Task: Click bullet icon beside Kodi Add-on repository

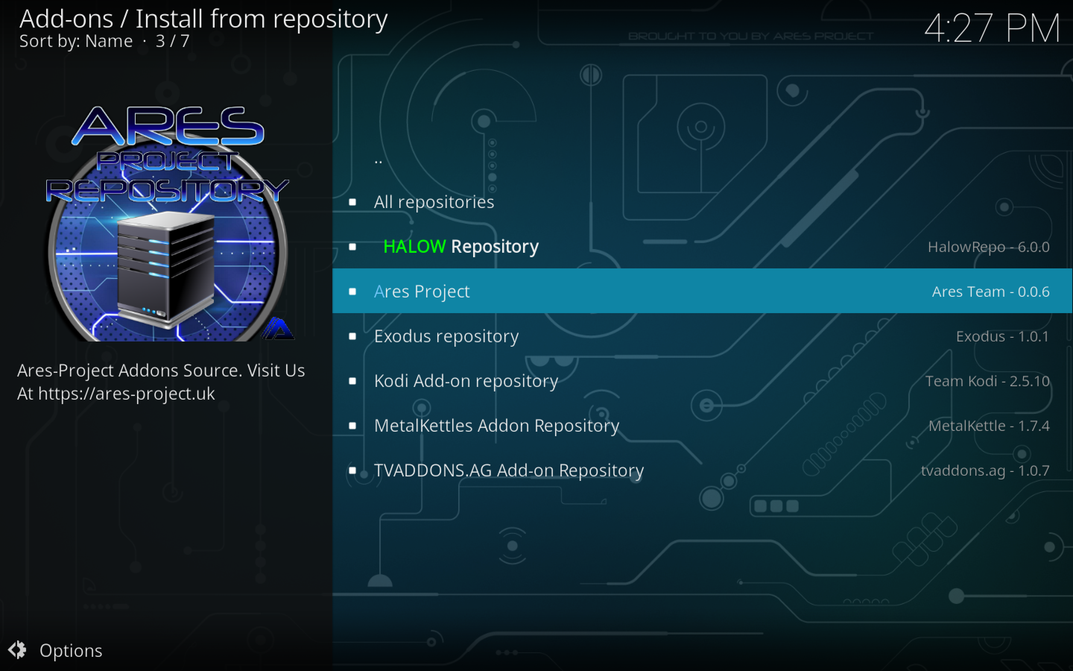Action: click(352, 381)
